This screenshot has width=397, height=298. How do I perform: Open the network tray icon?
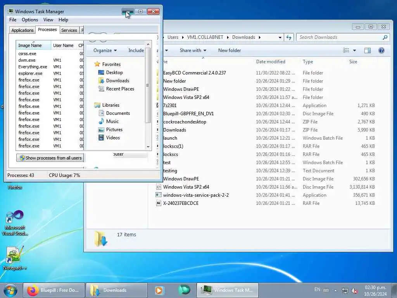pyautogui.click(x=345, y=290)
